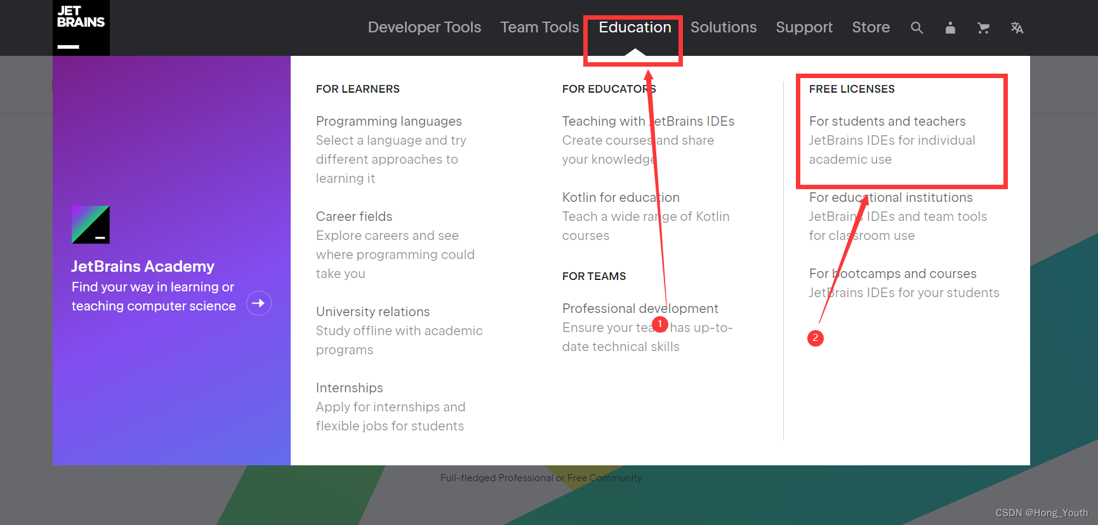Open Career fields link
Image resolution: width=1098 pixels, height=525 pixels.
point(354,216)
